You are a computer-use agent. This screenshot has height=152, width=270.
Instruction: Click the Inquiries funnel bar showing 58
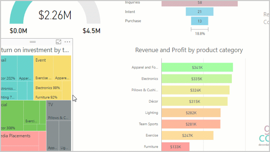199,3
